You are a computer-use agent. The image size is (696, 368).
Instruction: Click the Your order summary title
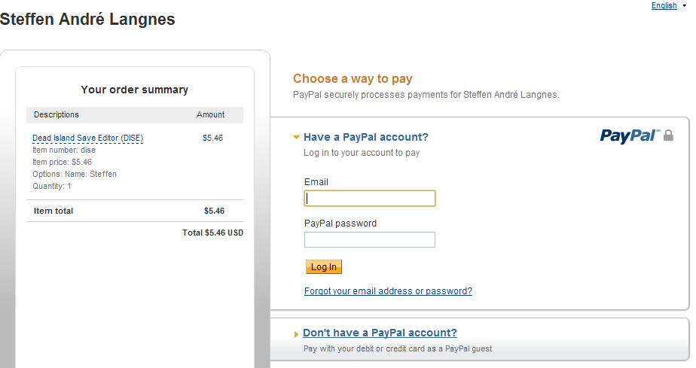135,90
